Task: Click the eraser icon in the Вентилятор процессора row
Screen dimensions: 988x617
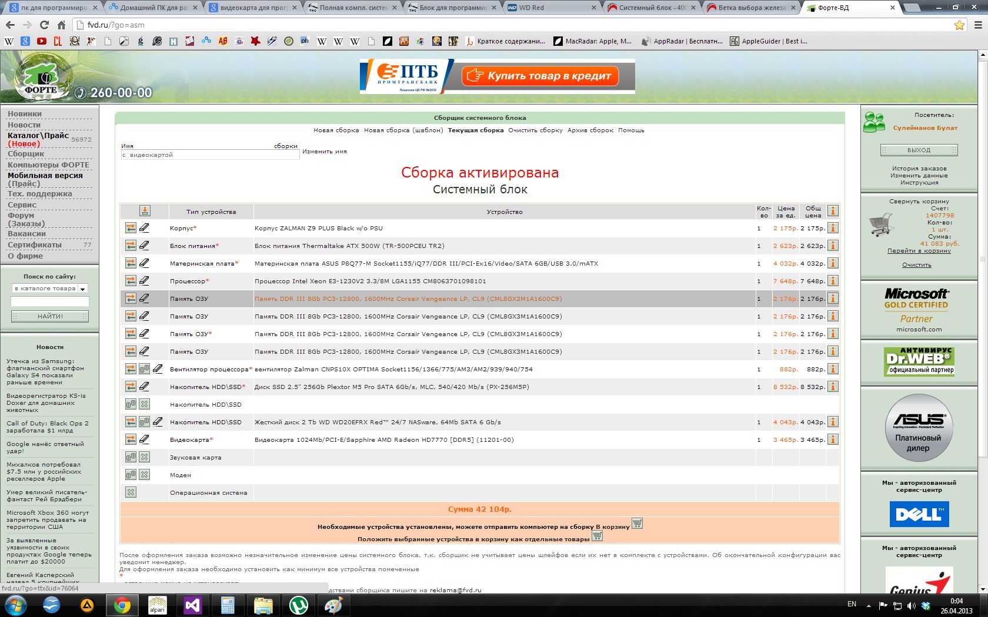Action: point(158,369)
